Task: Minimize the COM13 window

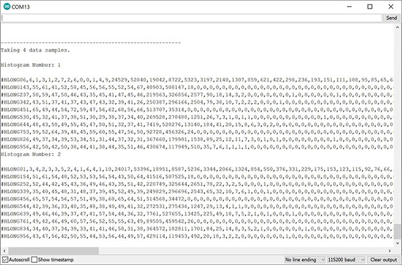Action: coord(349,7)
